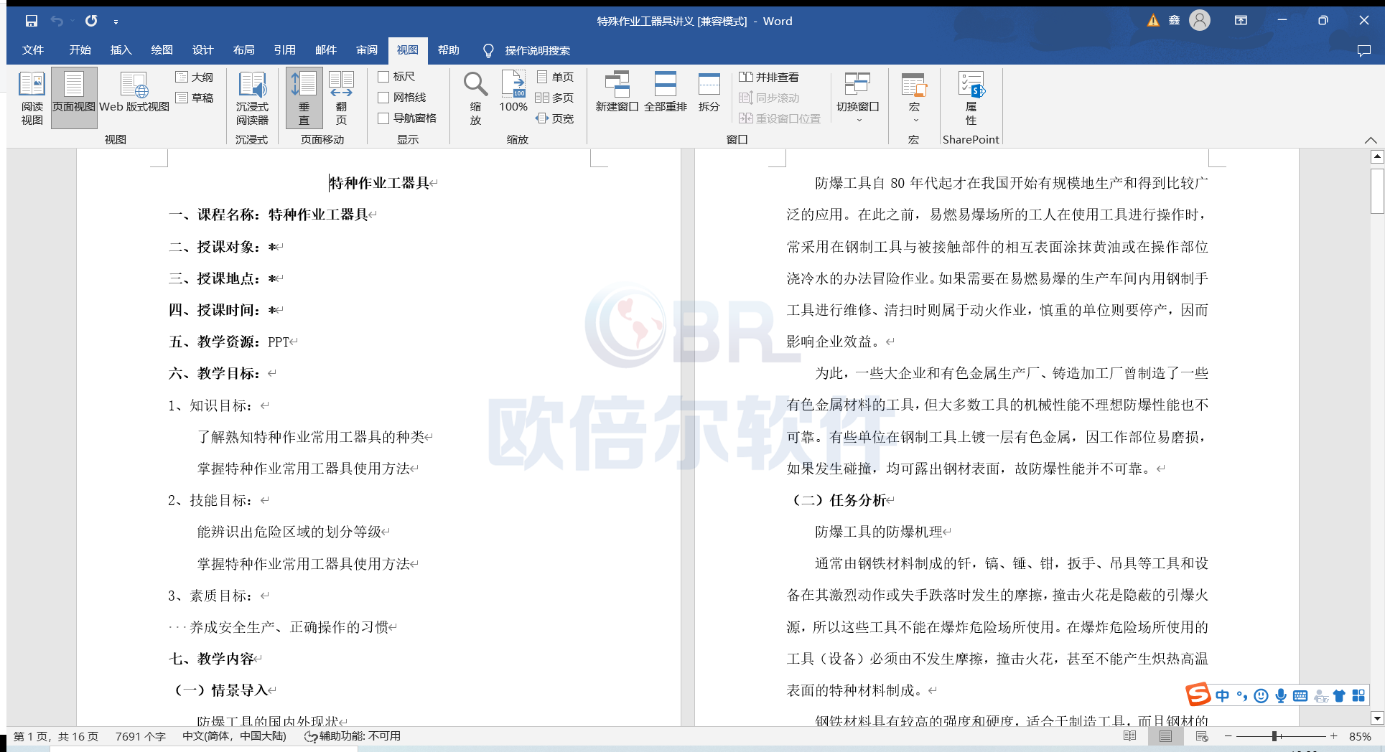Click View Side by Side (并排查看)

click(x=769, y=77)
